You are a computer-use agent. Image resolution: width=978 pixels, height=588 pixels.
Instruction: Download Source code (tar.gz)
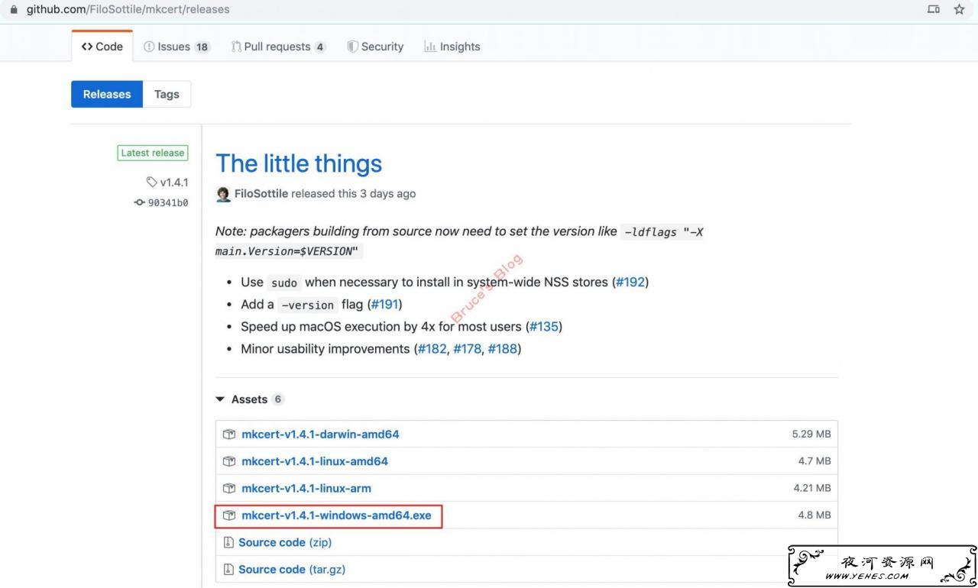(x=292, y=570)
